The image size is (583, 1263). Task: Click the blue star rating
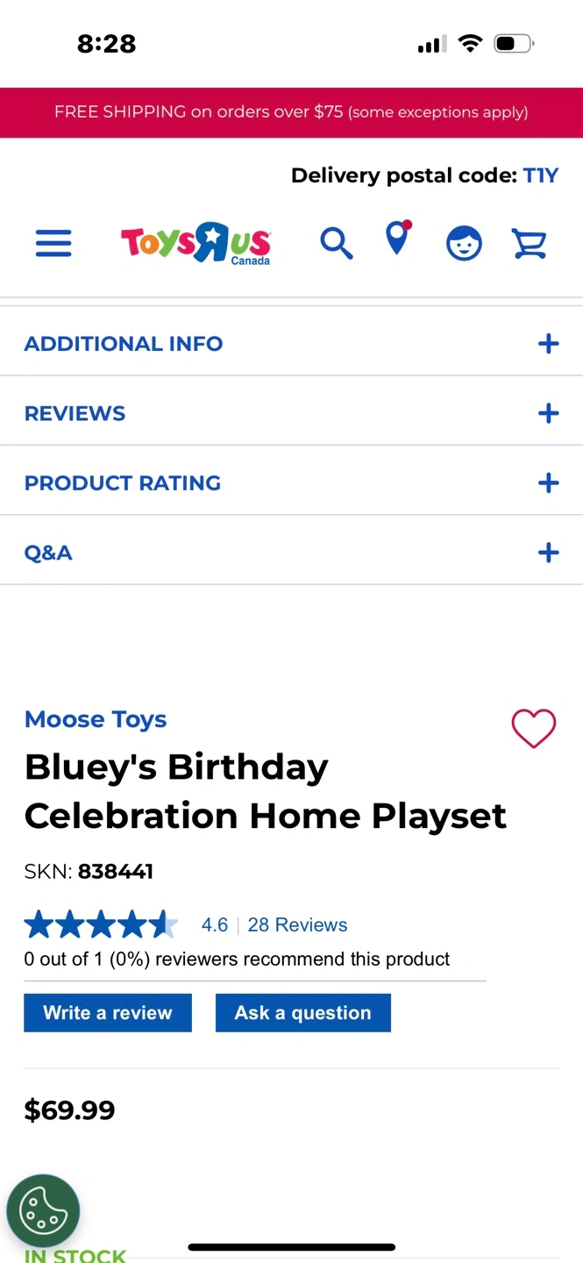pos(100,924)
